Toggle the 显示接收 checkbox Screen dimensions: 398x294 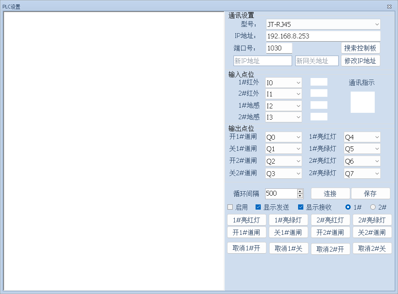pos(301,207)
